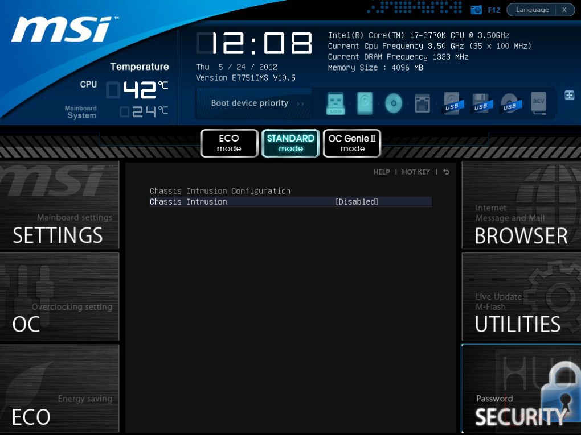Click the back arrow icon beside HOT KEY
The width and height of the screenshot is (581, 435).
point(446,172)
